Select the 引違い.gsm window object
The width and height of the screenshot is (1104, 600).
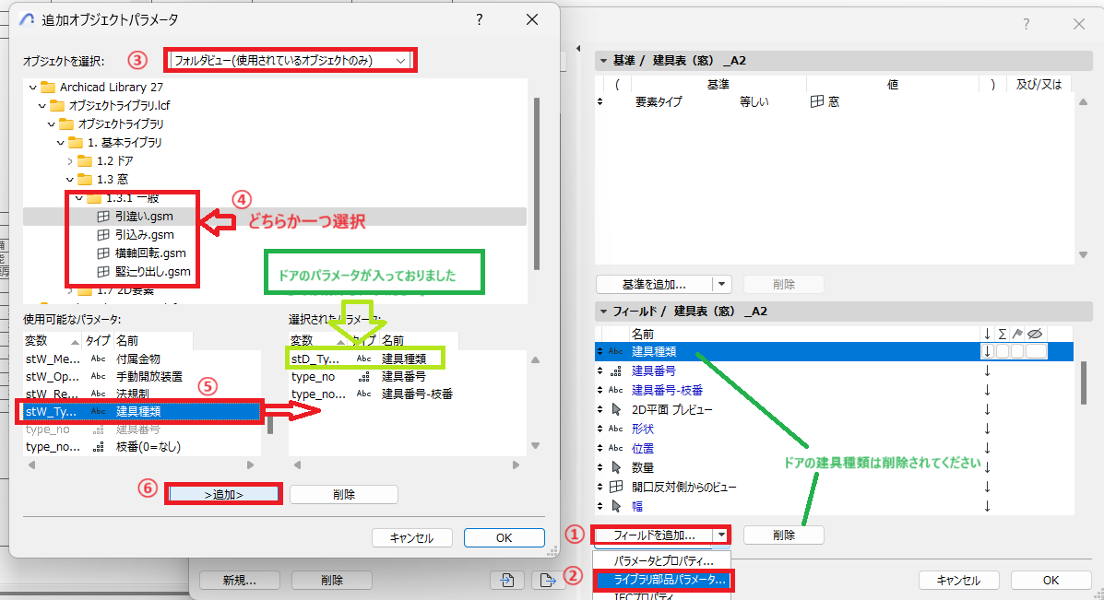144,217
